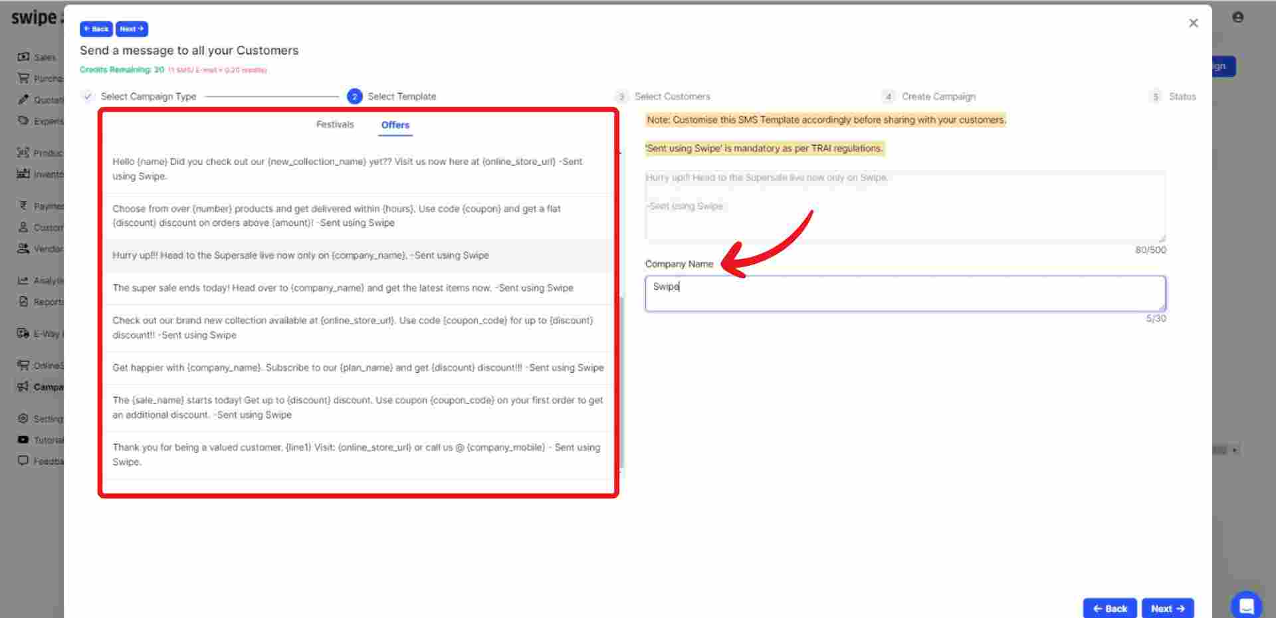
Task: Select template 'The super sale ends today!'
Action: pos(359,288)
